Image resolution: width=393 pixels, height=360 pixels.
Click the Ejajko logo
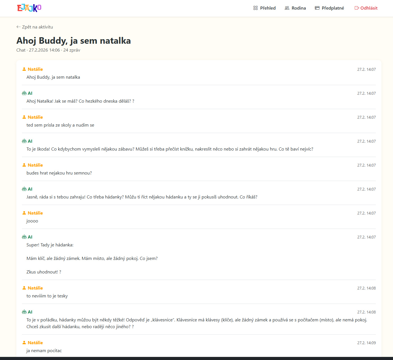[x=29, y=8]
